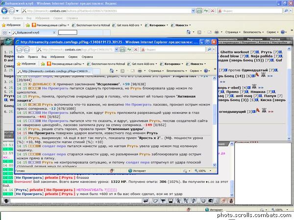
Task: Open the smiley emoticons icon
Action: [203, 201]
